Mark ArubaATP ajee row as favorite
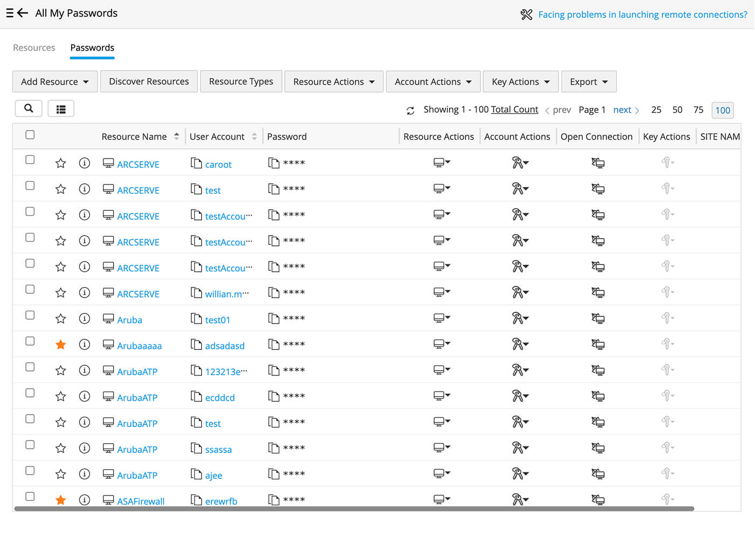The height and width of the screenshot is (536, 755). click(60, 473)
